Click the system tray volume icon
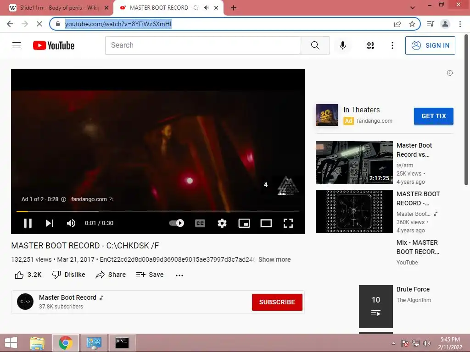The image size is (470, 352). [x=426, y=343]
